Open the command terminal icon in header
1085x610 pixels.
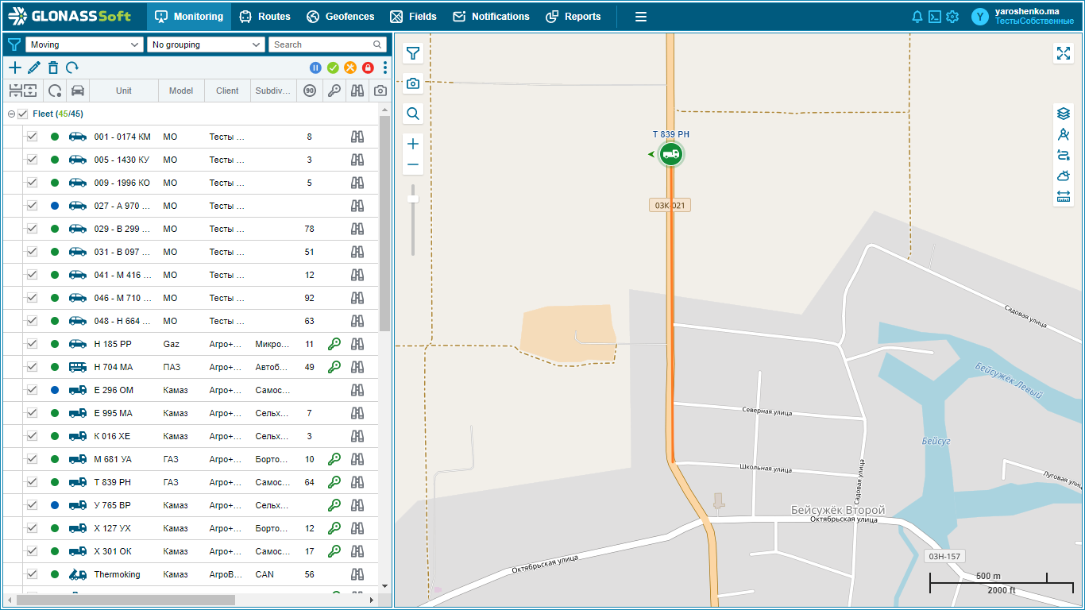(x=935, y=17)
